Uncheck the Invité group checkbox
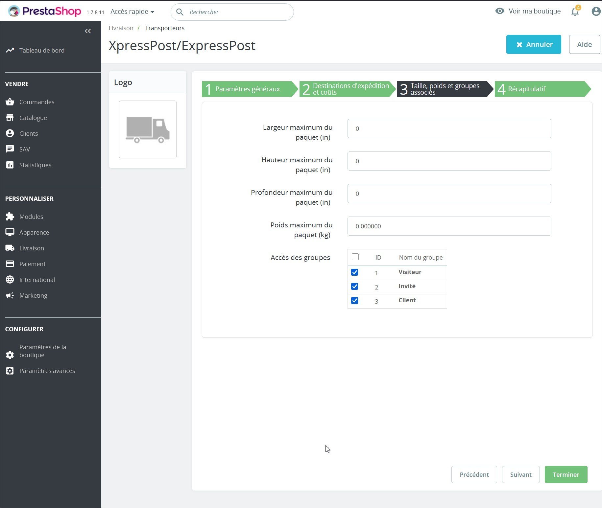This screenshot has height=508, width=602. (x=355, y=287)
